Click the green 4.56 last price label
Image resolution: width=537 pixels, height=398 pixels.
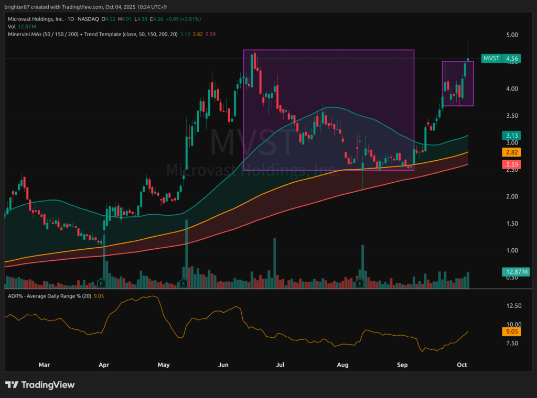pos(511,59)
